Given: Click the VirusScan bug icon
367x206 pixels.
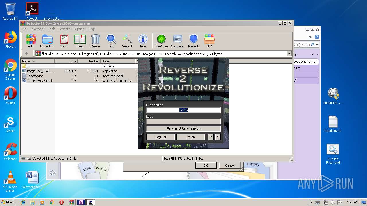Looking at the screenshot, I should pyautogui.click(x=161, y=41).
